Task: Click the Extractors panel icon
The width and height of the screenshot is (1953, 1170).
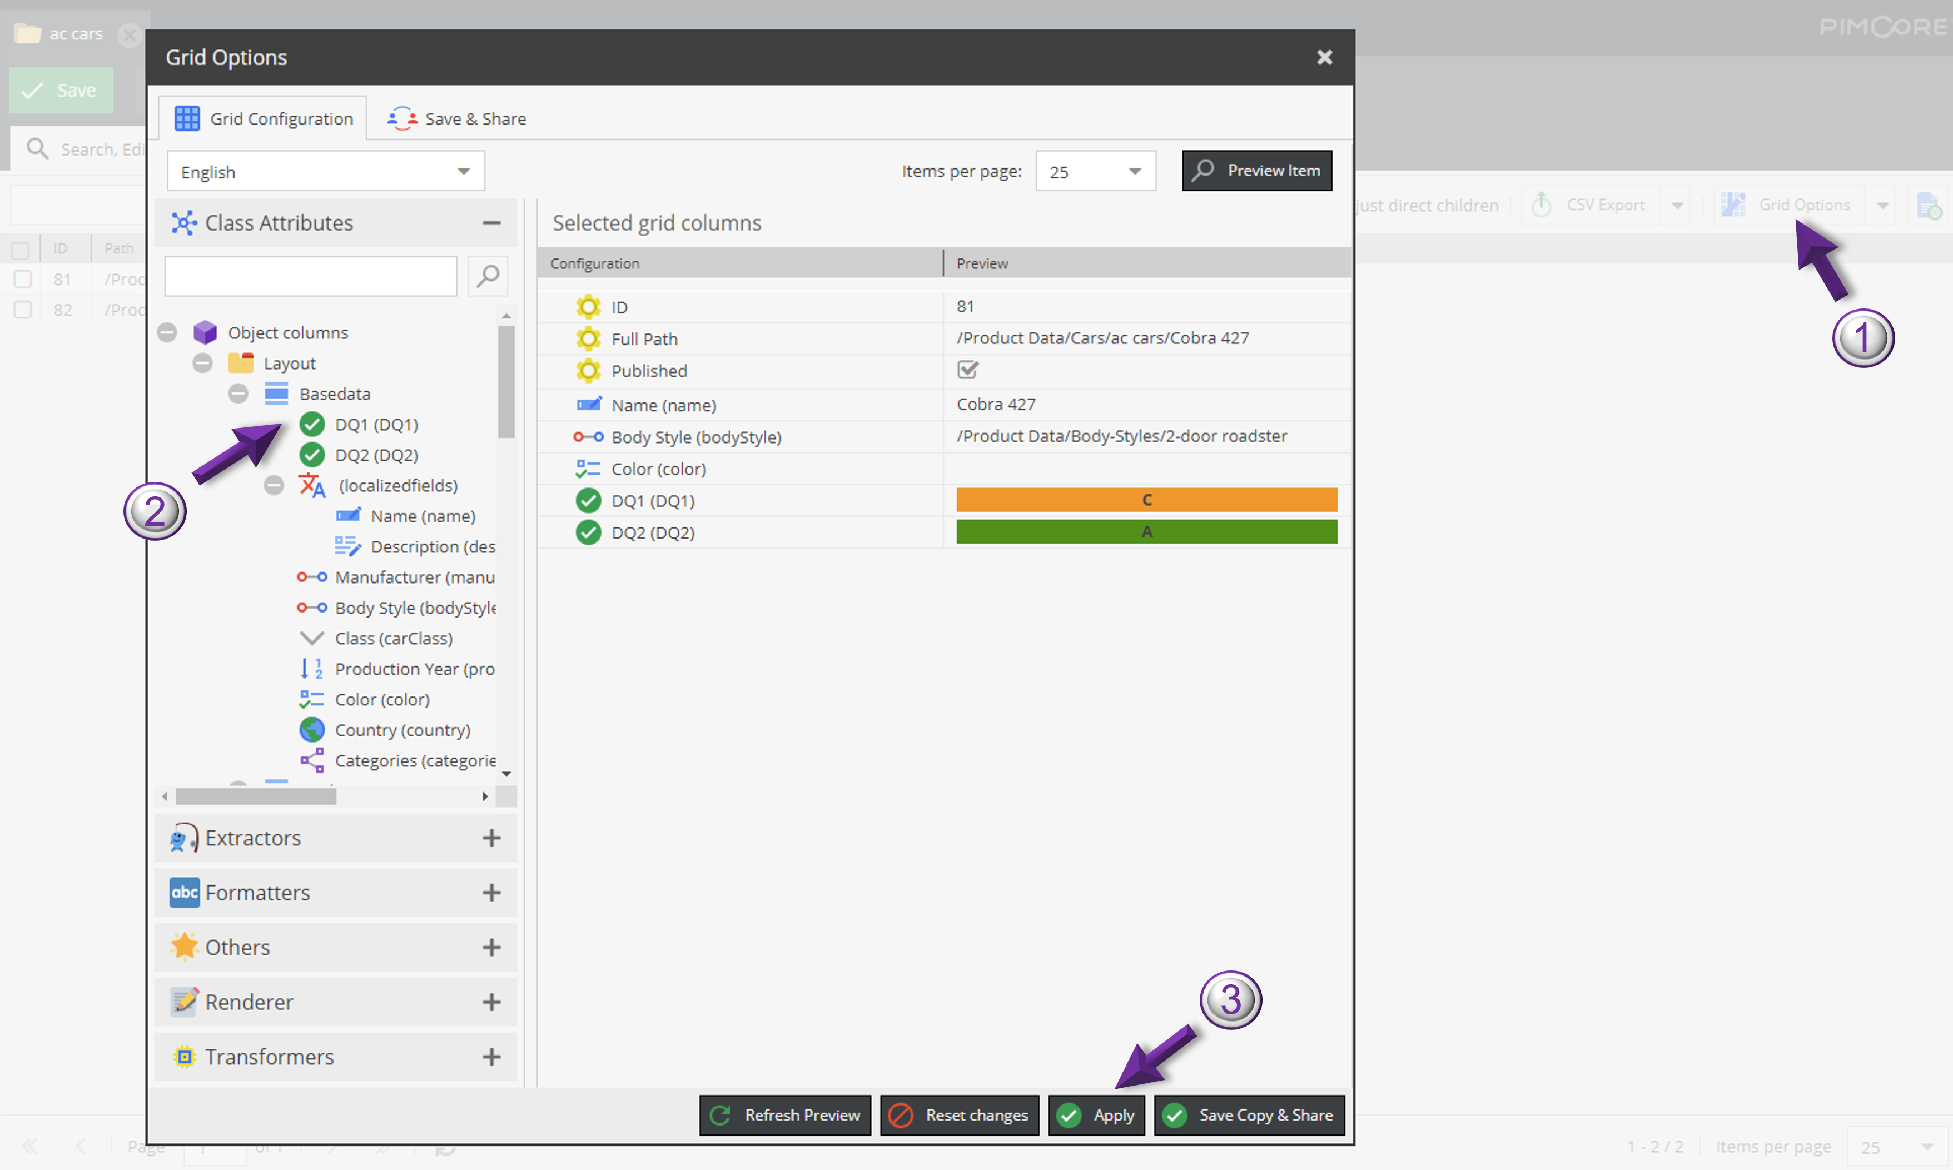Action: pyautogui.click(x=183, y=838)
